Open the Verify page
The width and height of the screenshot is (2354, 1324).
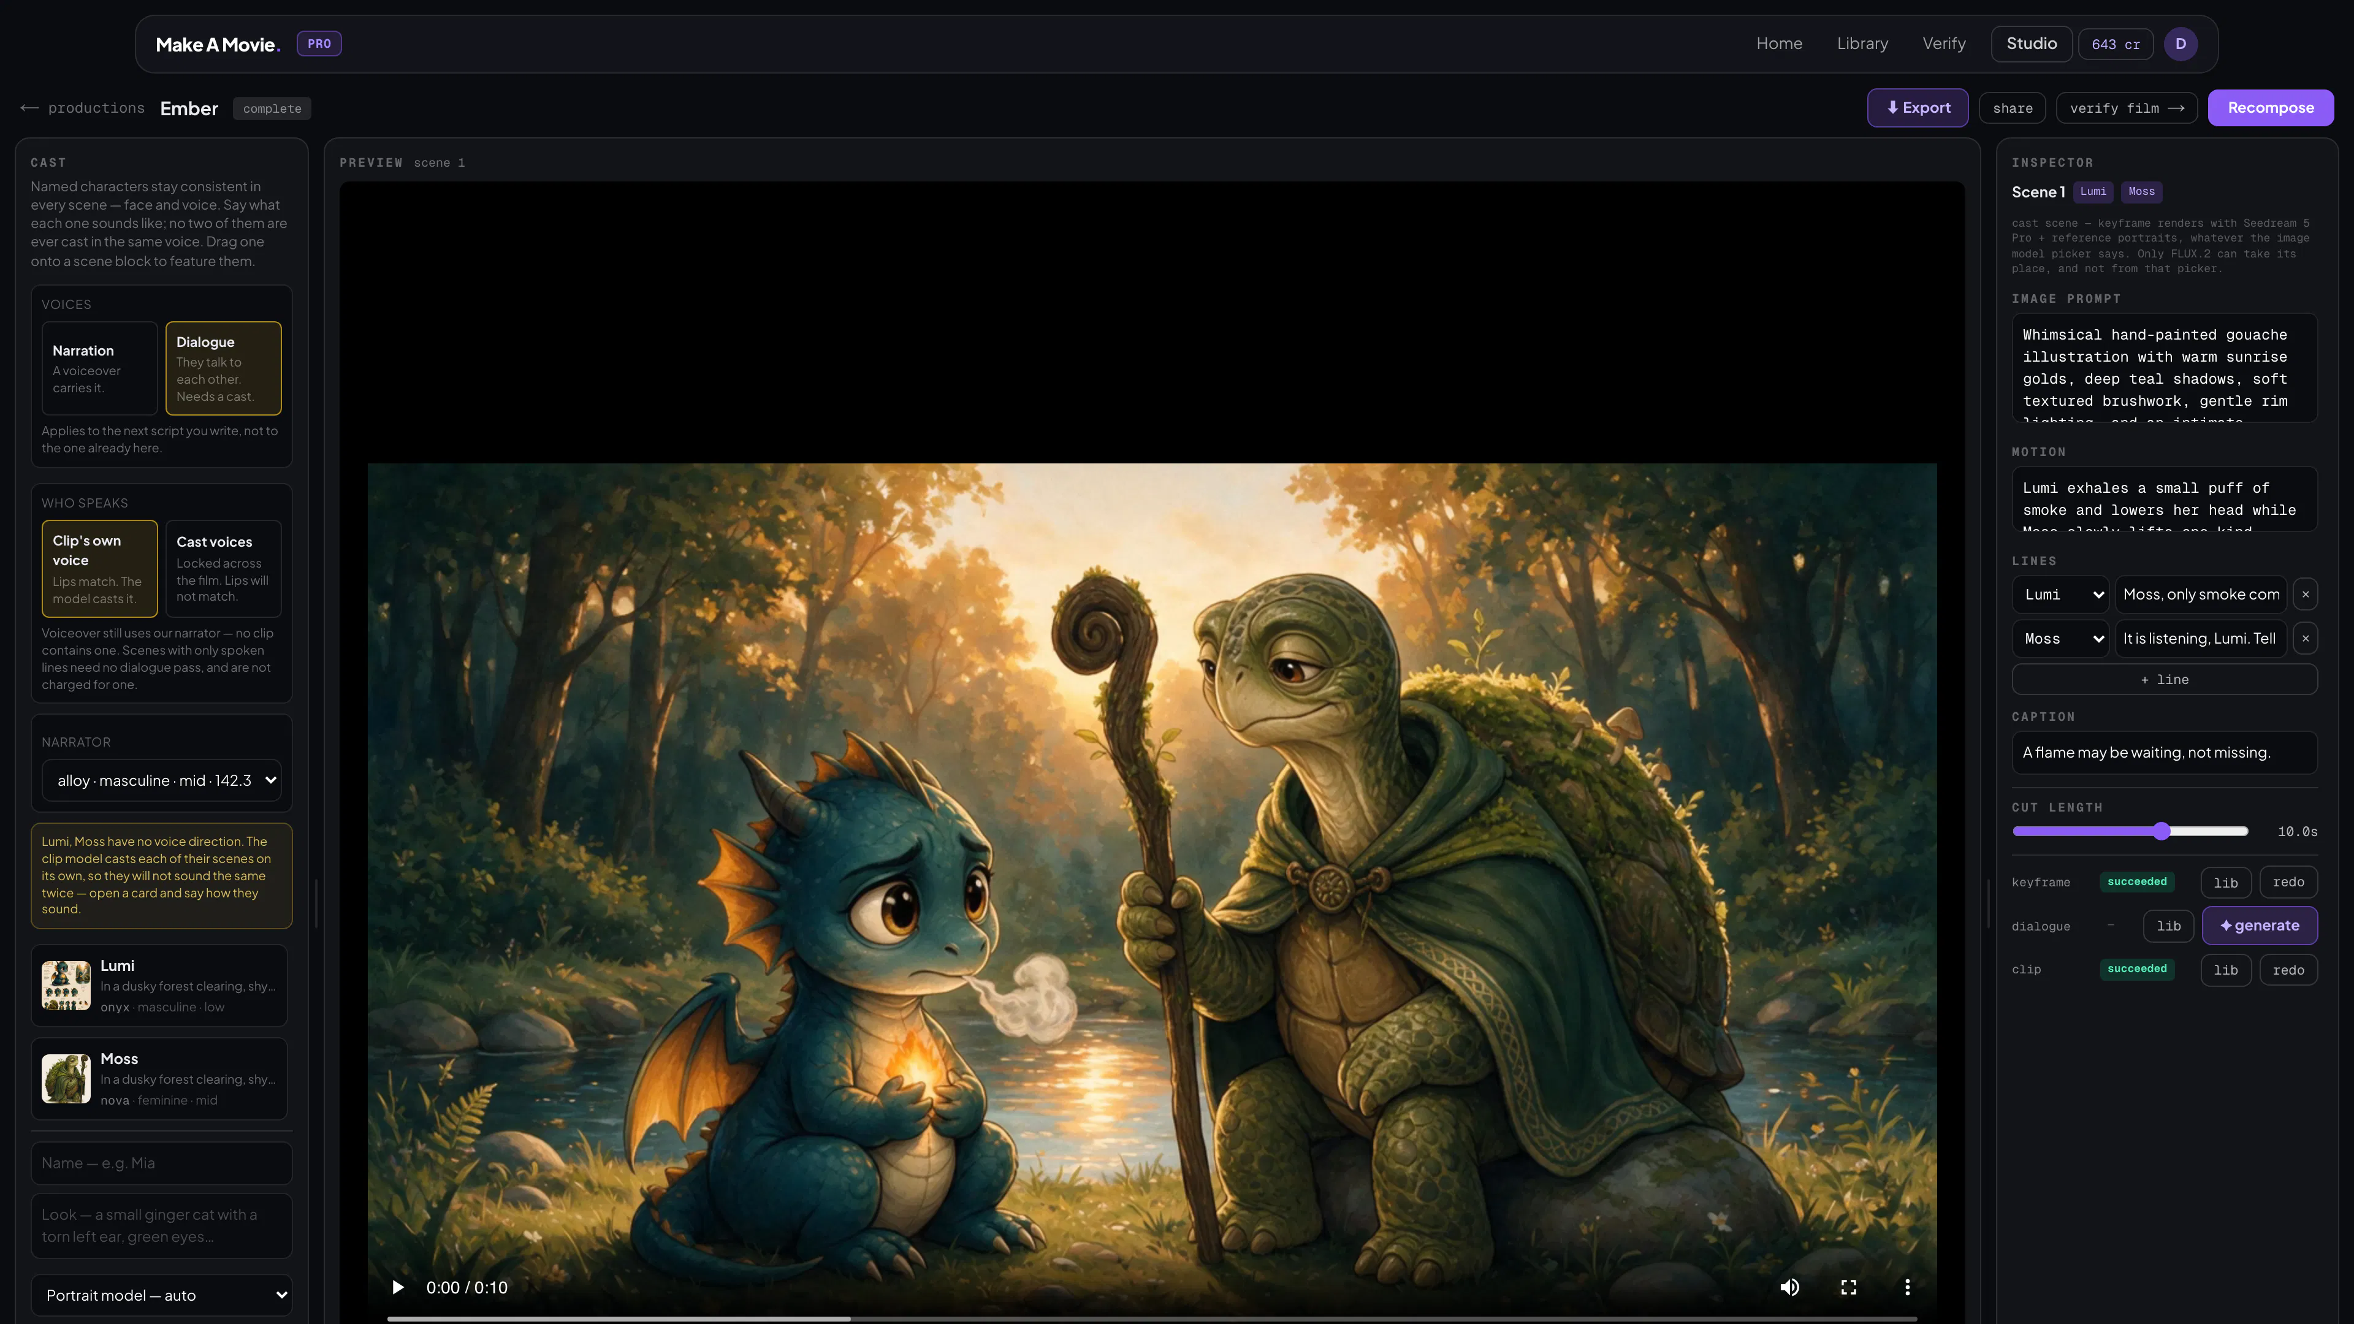click(x=1943, y=44)
